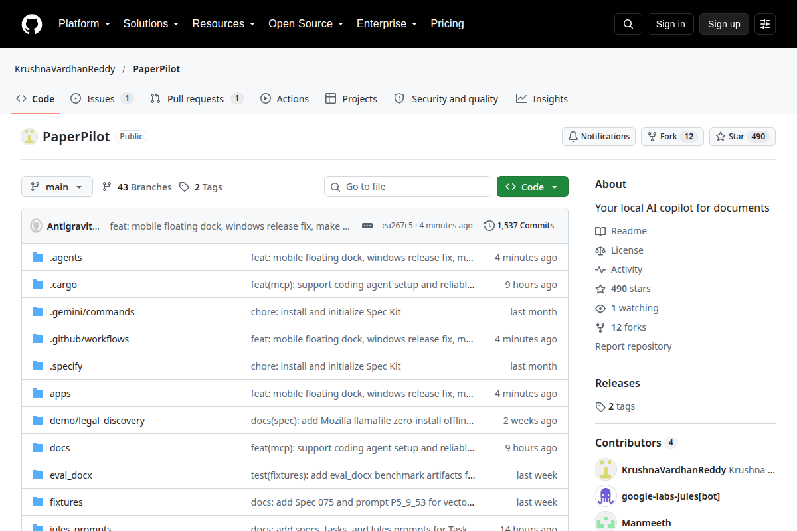797x531 pixels.
Task: Star the PaperPilot repository
Action: pos(743,137)
